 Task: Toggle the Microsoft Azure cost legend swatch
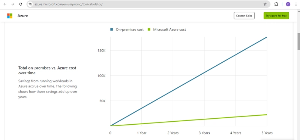[x=149, y=29]
